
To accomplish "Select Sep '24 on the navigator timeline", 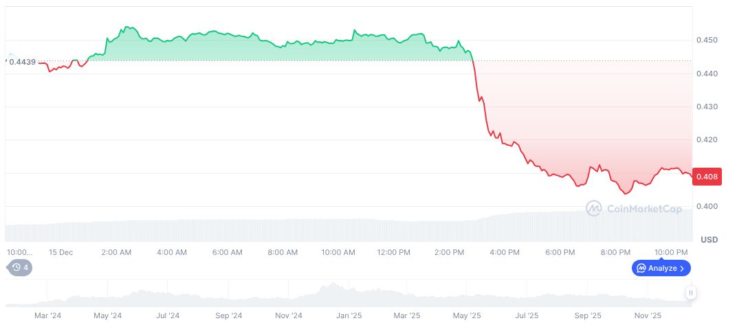I will point(228,316).
